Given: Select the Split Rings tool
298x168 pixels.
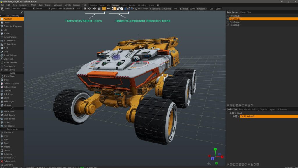Looking at the screenshot, I should click(8, 94).
